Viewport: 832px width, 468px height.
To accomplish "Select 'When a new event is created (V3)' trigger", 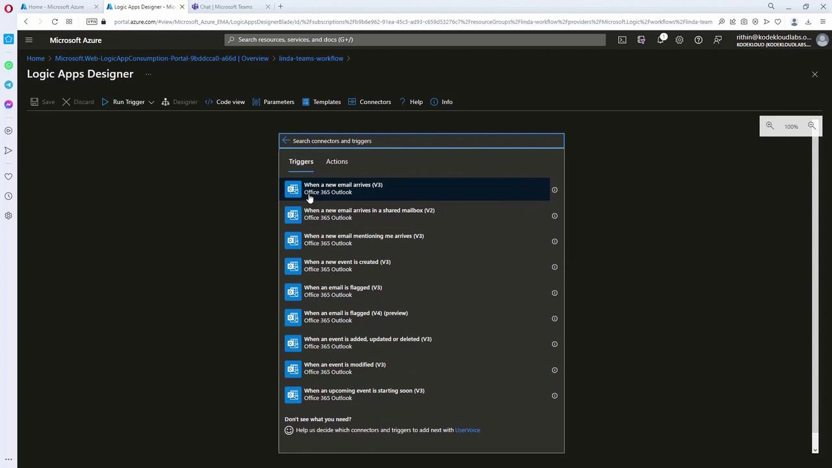I will tap(347, 265).
